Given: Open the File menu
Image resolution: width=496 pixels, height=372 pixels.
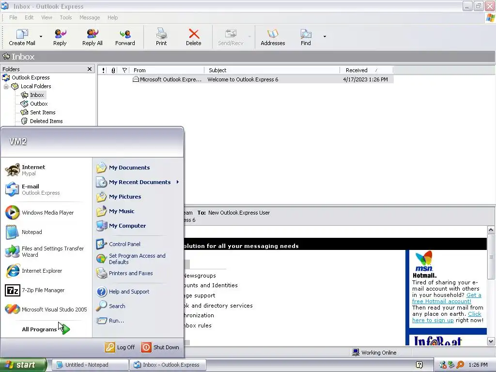Looking at the screenshot, I should tap(13, 17).
